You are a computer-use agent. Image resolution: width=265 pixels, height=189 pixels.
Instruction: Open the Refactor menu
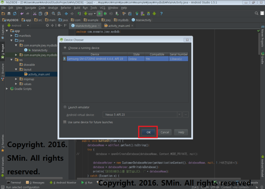click(66, 8)
